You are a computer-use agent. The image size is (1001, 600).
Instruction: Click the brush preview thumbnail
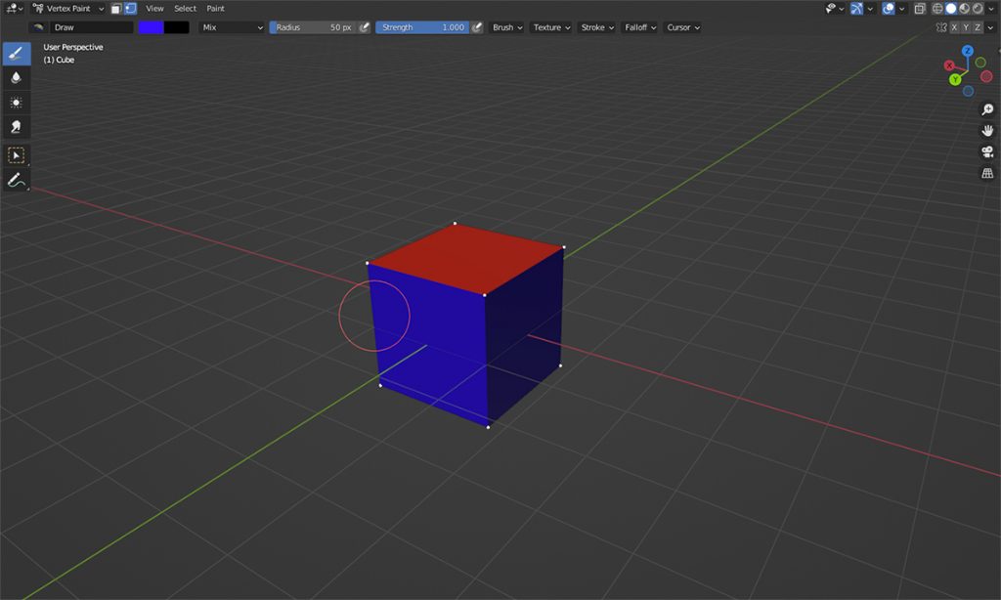[38, 27]
